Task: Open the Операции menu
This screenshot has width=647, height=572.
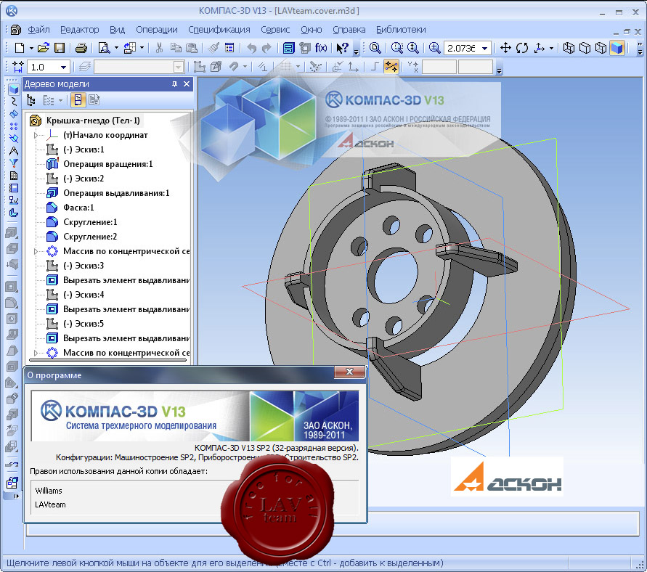Action: [157, 30]
